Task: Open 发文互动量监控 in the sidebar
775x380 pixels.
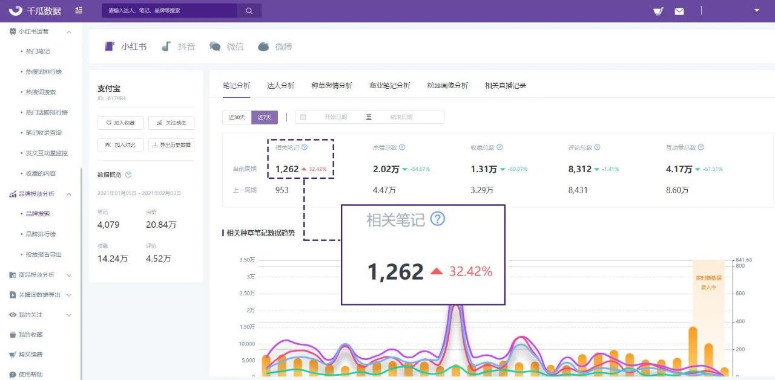Action: tap(47, 153)
